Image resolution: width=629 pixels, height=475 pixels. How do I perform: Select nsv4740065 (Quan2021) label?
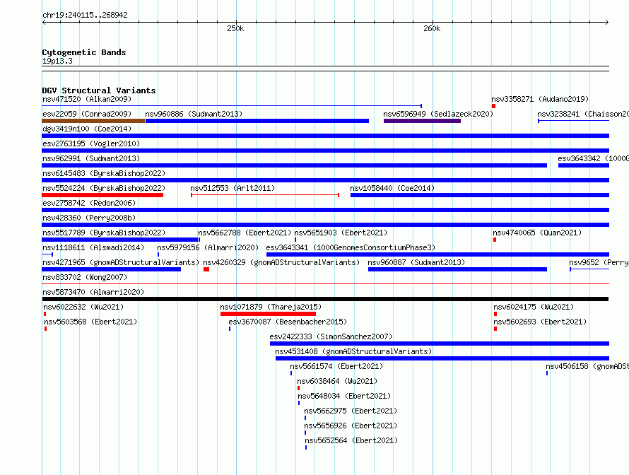point(537,233)
